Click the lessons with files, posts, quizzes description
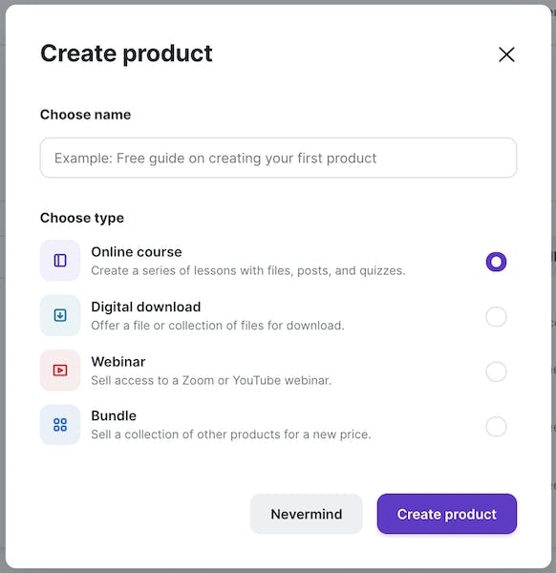556x573 pixels. click(248, 271)
